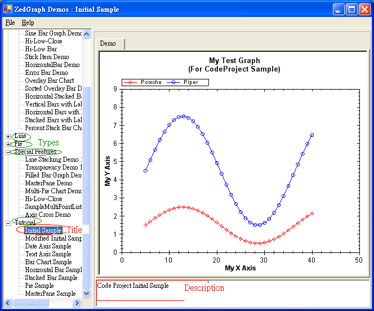
Task: Click the tree's vertical scrollbar thumb
Action: coord(86,187)
